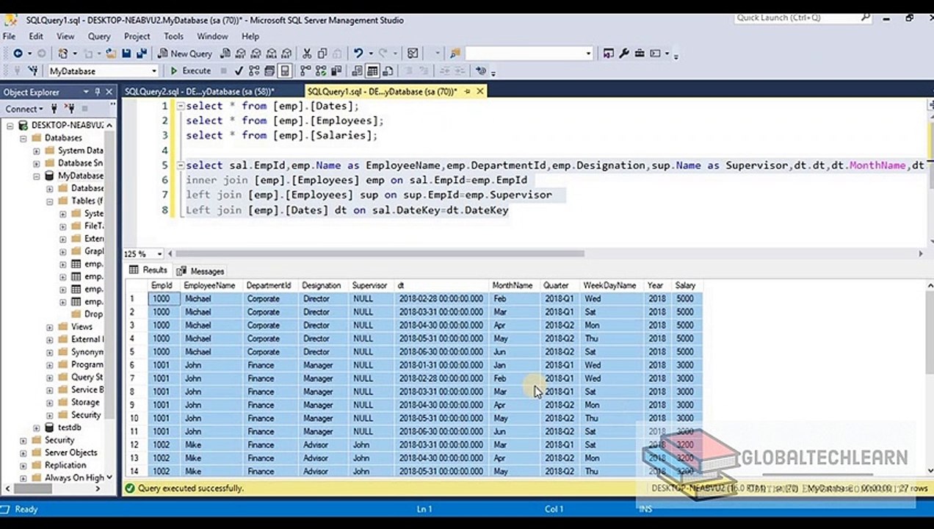The width and height of the screenshot is (934, 529).
Task: Click the Specify Values for Template Parameters icon
Action: tap(481, 71)
